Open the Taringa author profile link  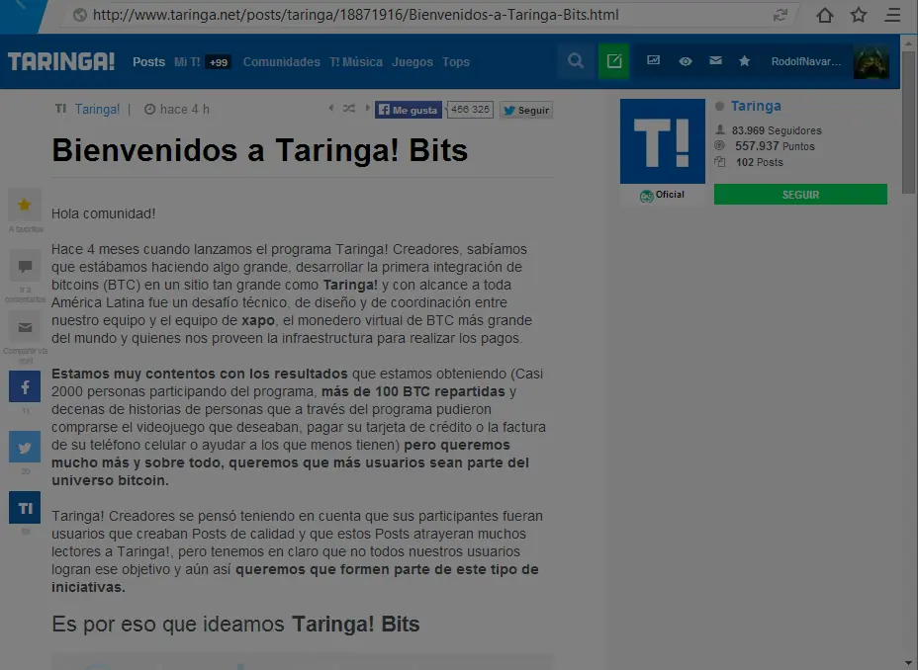coord(756,106)
